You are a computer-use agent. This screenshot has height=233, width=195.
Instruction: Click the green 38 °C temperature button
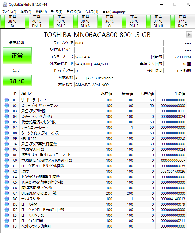[x=17, y=81]
